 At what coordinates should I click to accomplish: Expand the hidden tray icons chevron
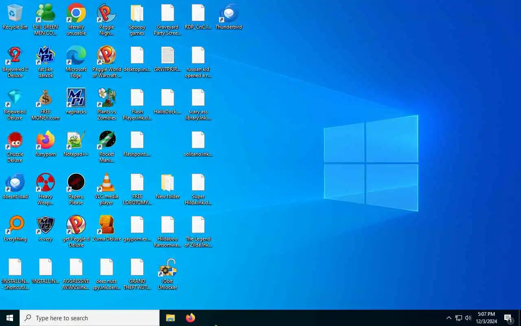449,318
